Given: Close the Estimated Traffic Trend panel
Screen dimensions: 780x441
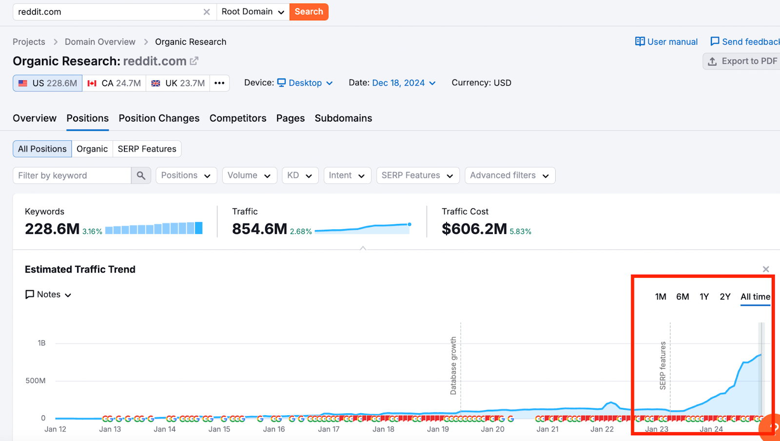Looking at the screenshot, I should (766, 269).
